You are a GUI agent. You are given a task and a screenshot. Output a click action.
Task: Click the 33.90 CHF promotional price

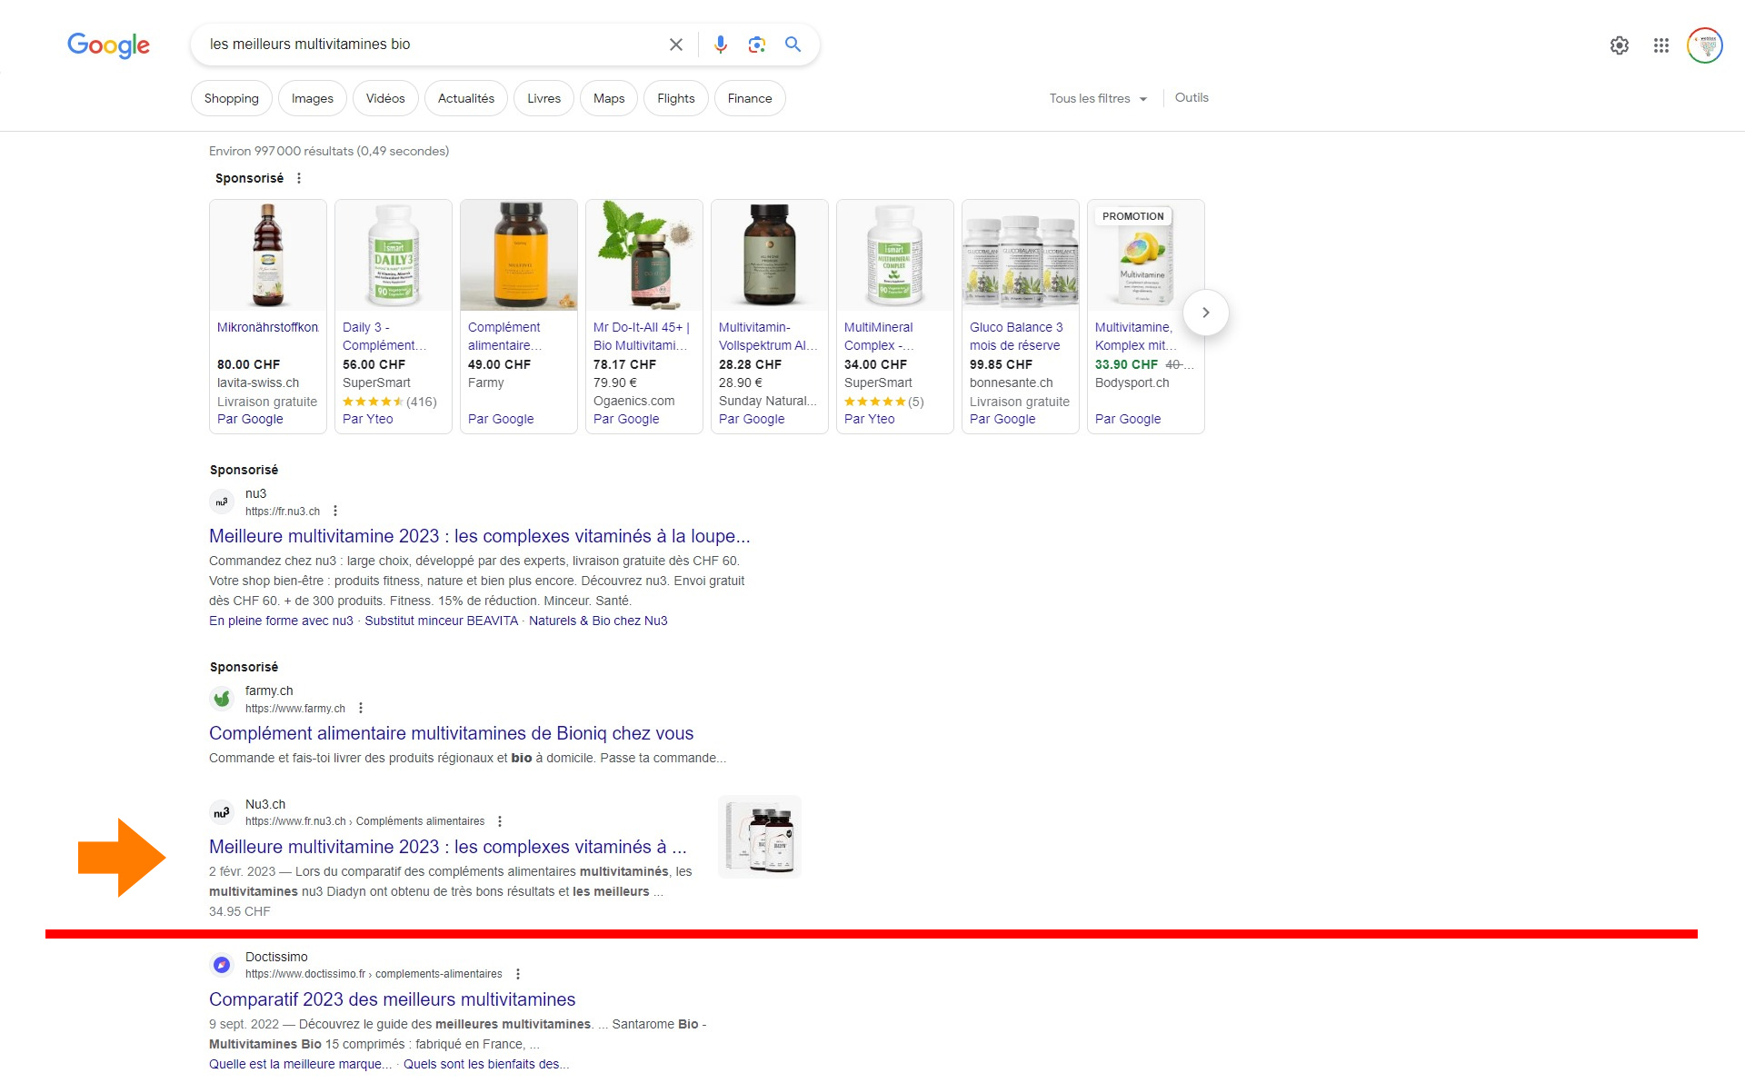[1126, 364]
